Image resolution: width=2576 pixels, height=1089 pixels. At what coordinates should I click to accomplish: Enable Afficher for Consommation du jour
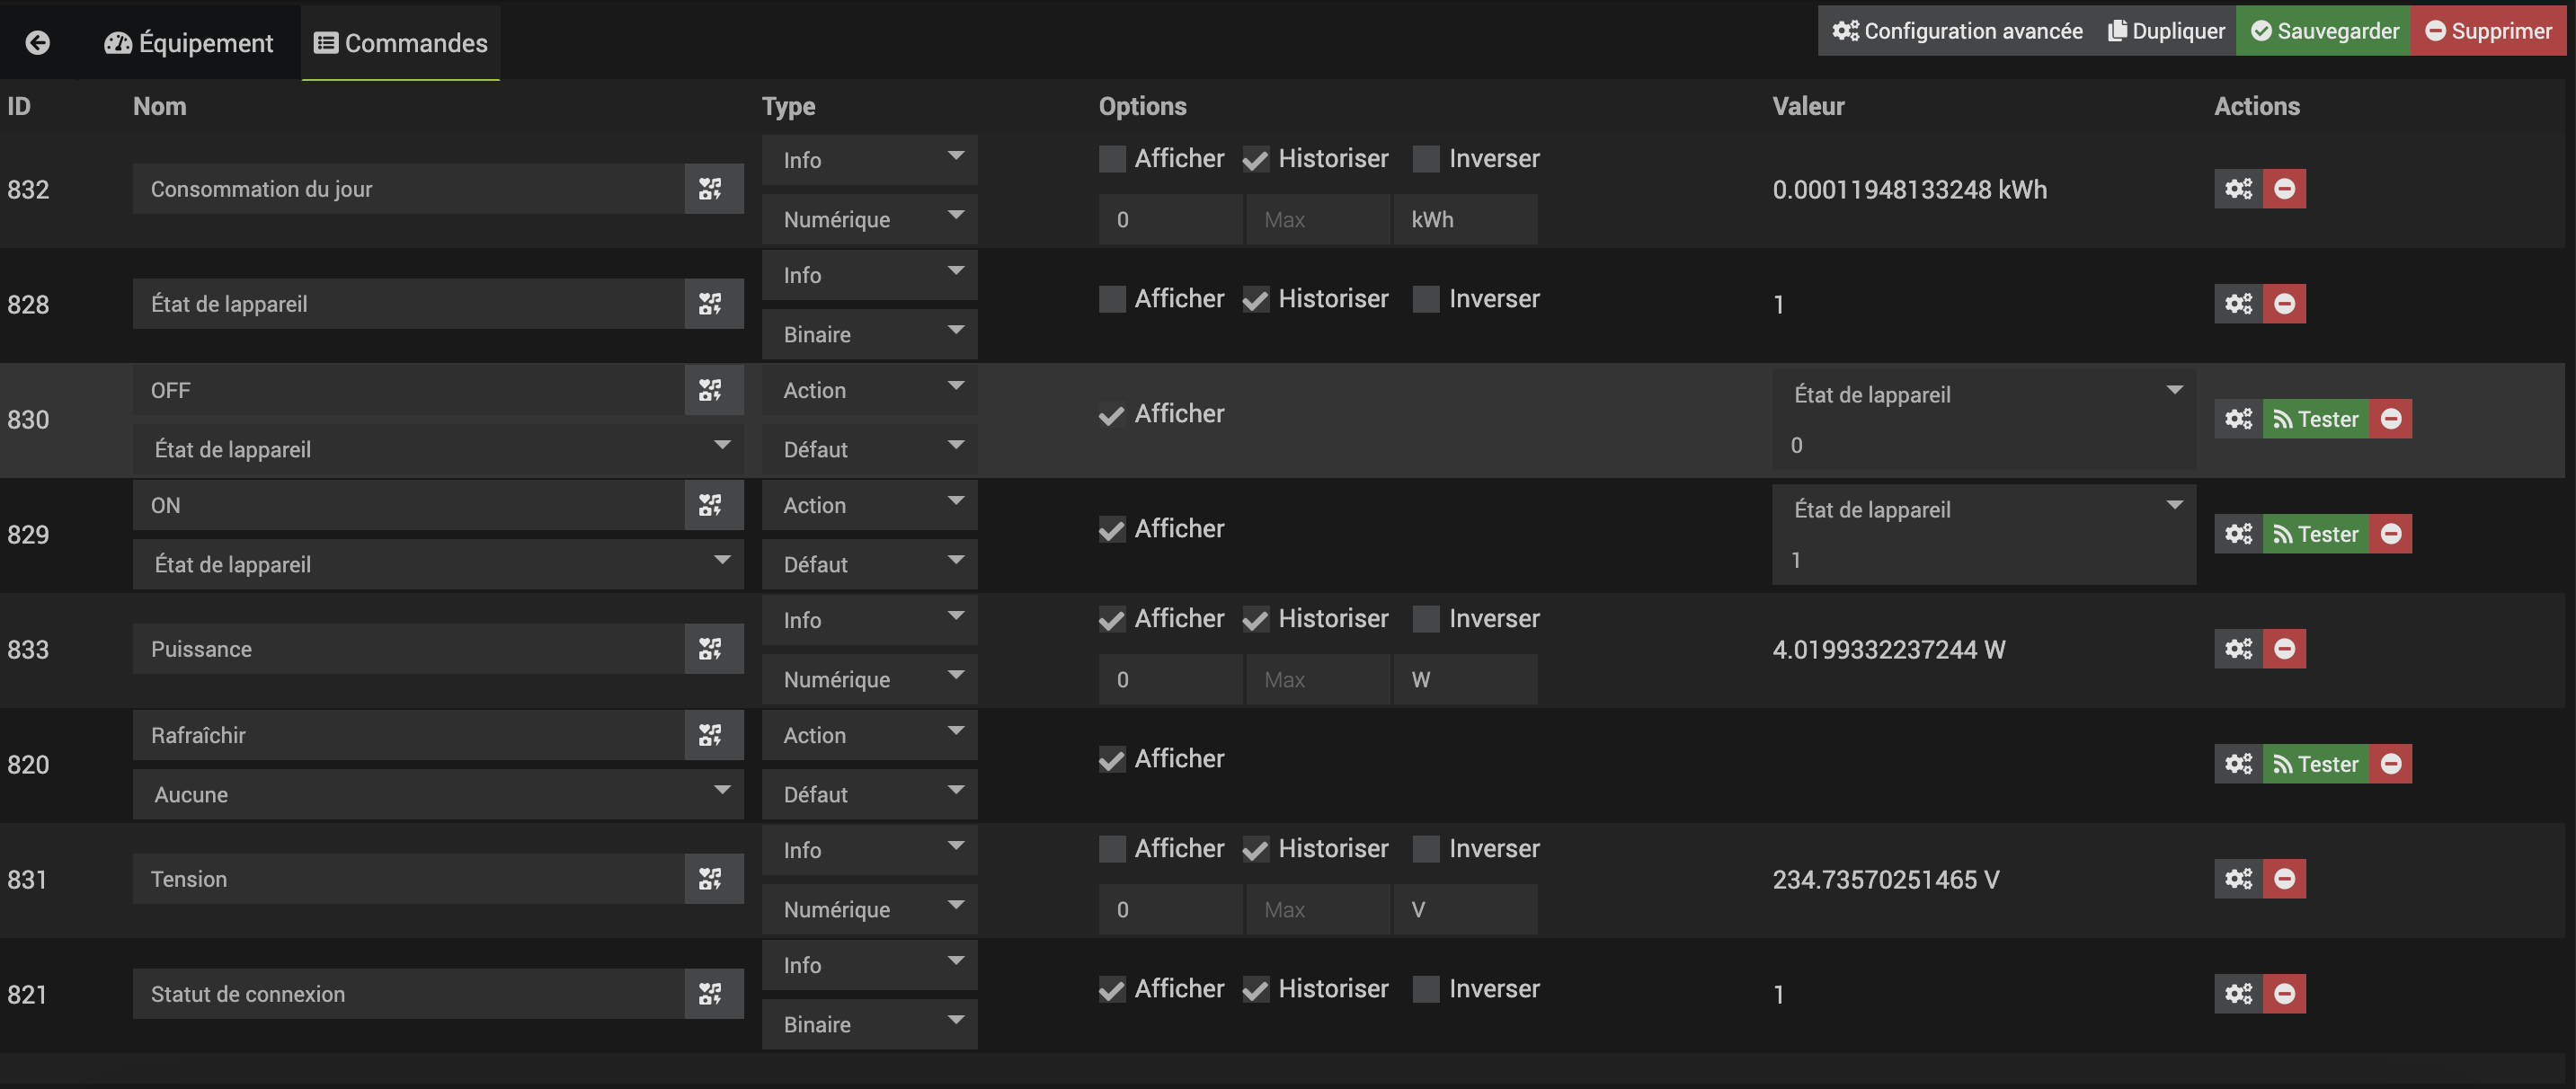[1112, 159]
